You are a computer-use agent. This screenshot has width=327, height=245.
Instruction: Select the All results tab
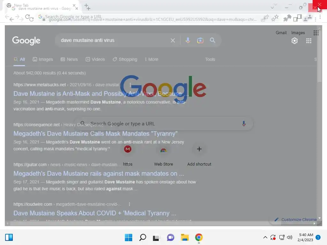(x=19, y=59)
